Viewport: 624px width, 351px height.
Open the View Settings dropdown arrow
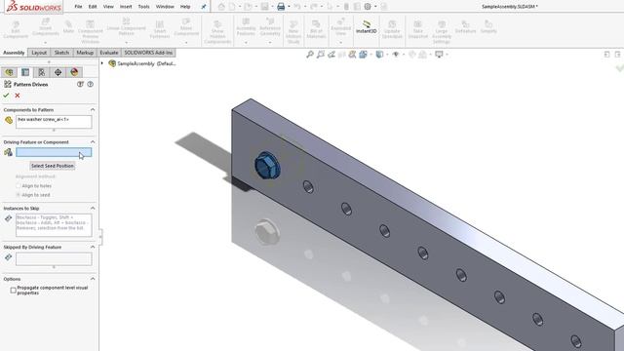[x=447, y=55]
